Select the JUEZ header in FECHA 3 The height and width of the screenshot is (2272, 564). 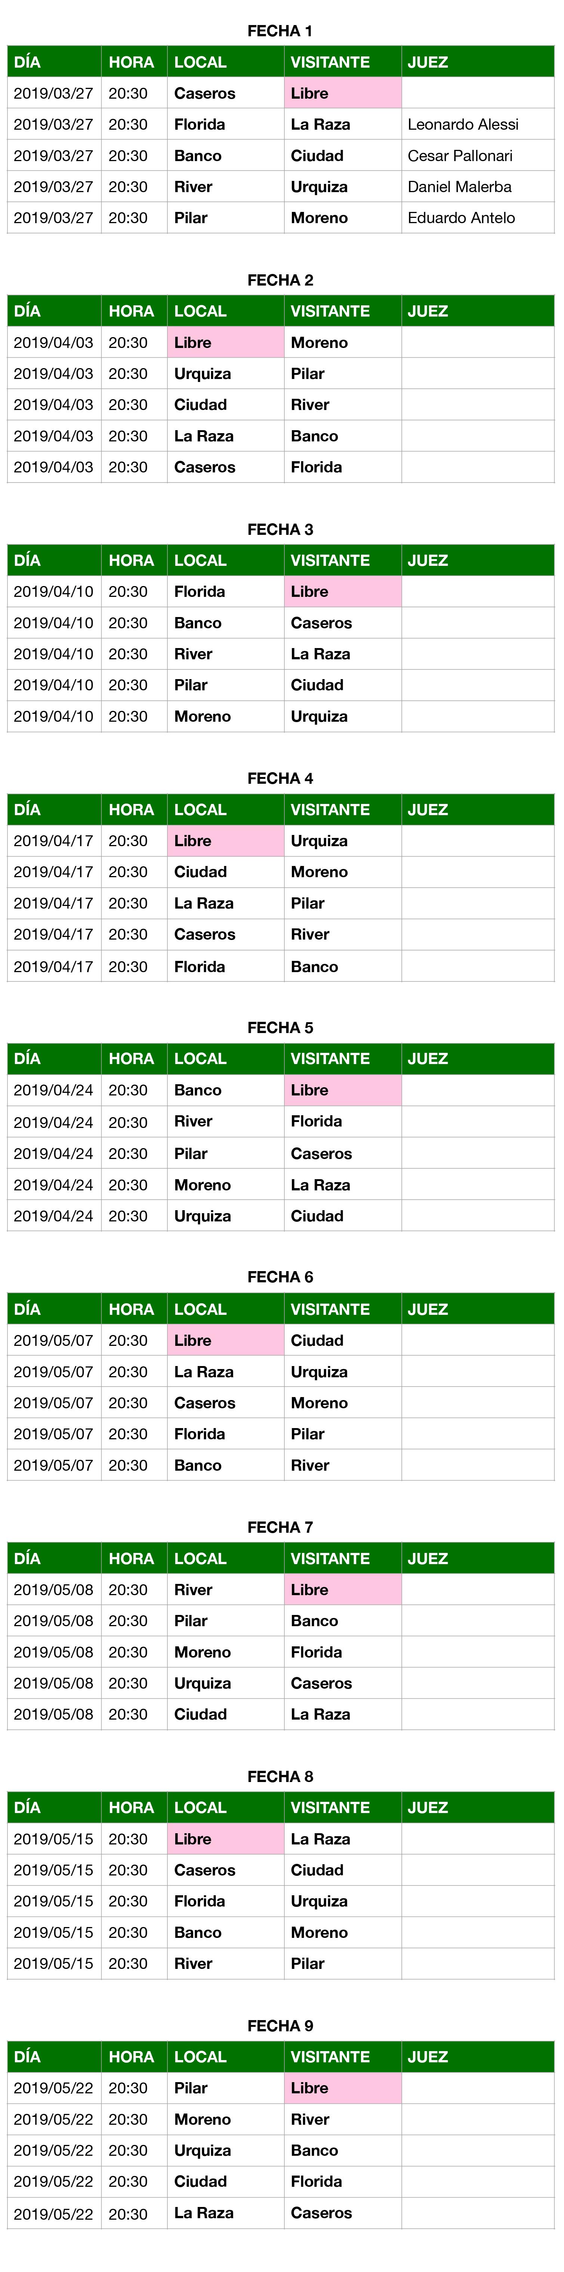(x=427, y=560)
